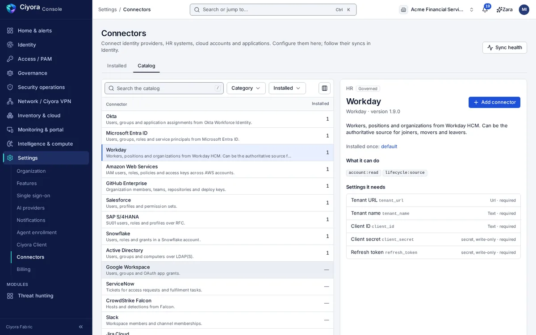This screenshot has width=536, height=335.
Task: Click the Sync health button
Action: 505,47
